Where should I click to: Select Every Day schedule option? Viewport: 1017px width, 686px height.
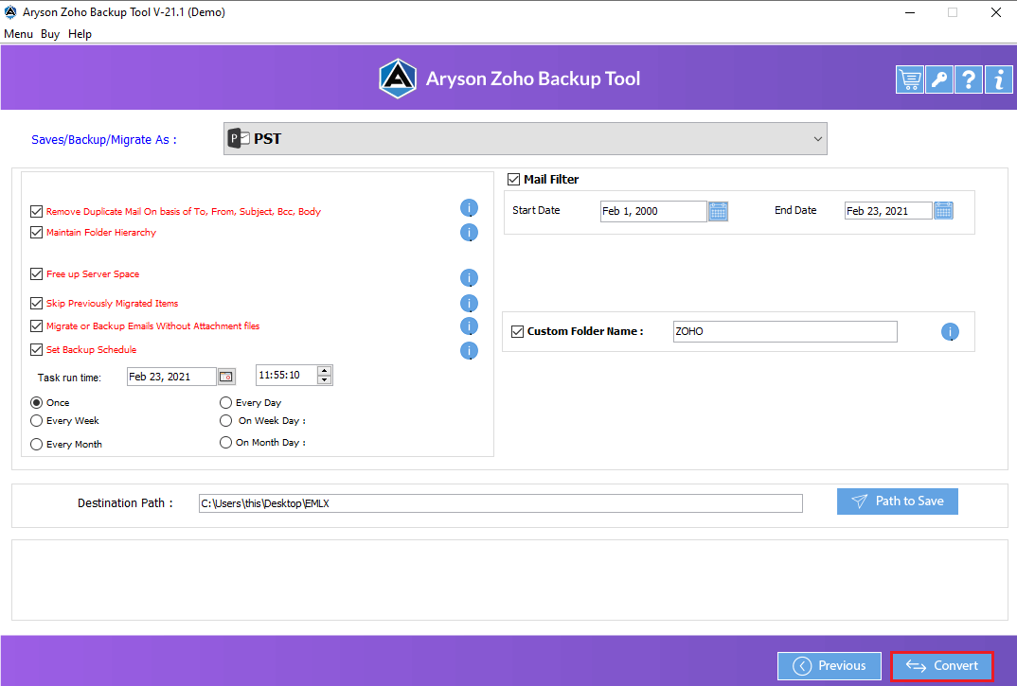[x=225, y=403]
